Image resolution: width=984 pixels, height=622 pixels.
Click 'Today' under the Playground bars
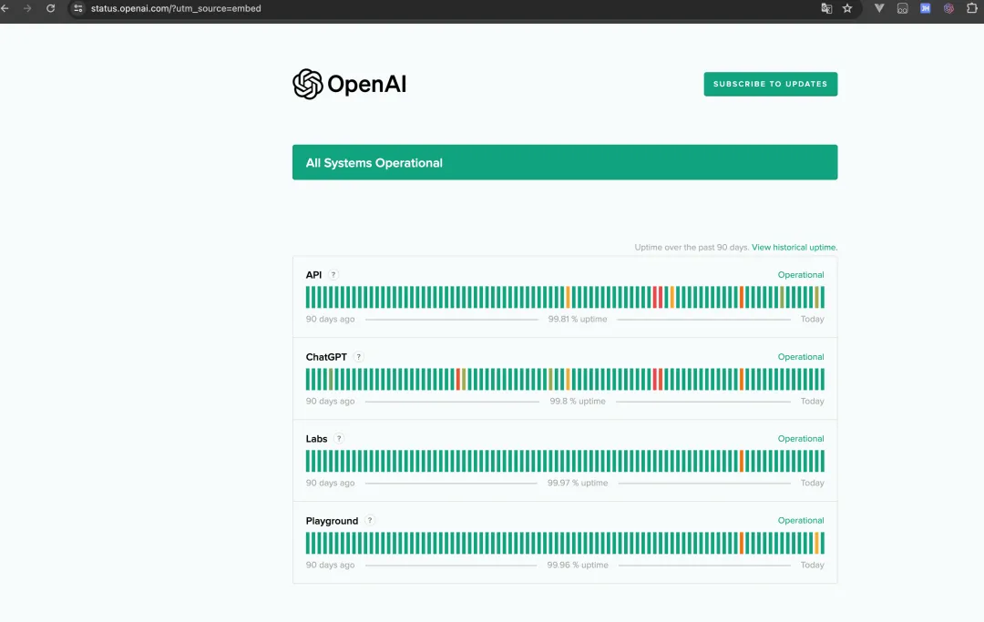pos(812,565)
